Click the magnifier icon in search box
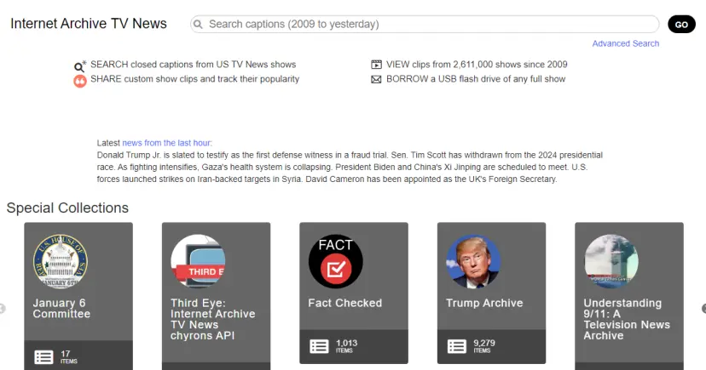The width and height of the screenshot is (706, 370). coord(198,25)
